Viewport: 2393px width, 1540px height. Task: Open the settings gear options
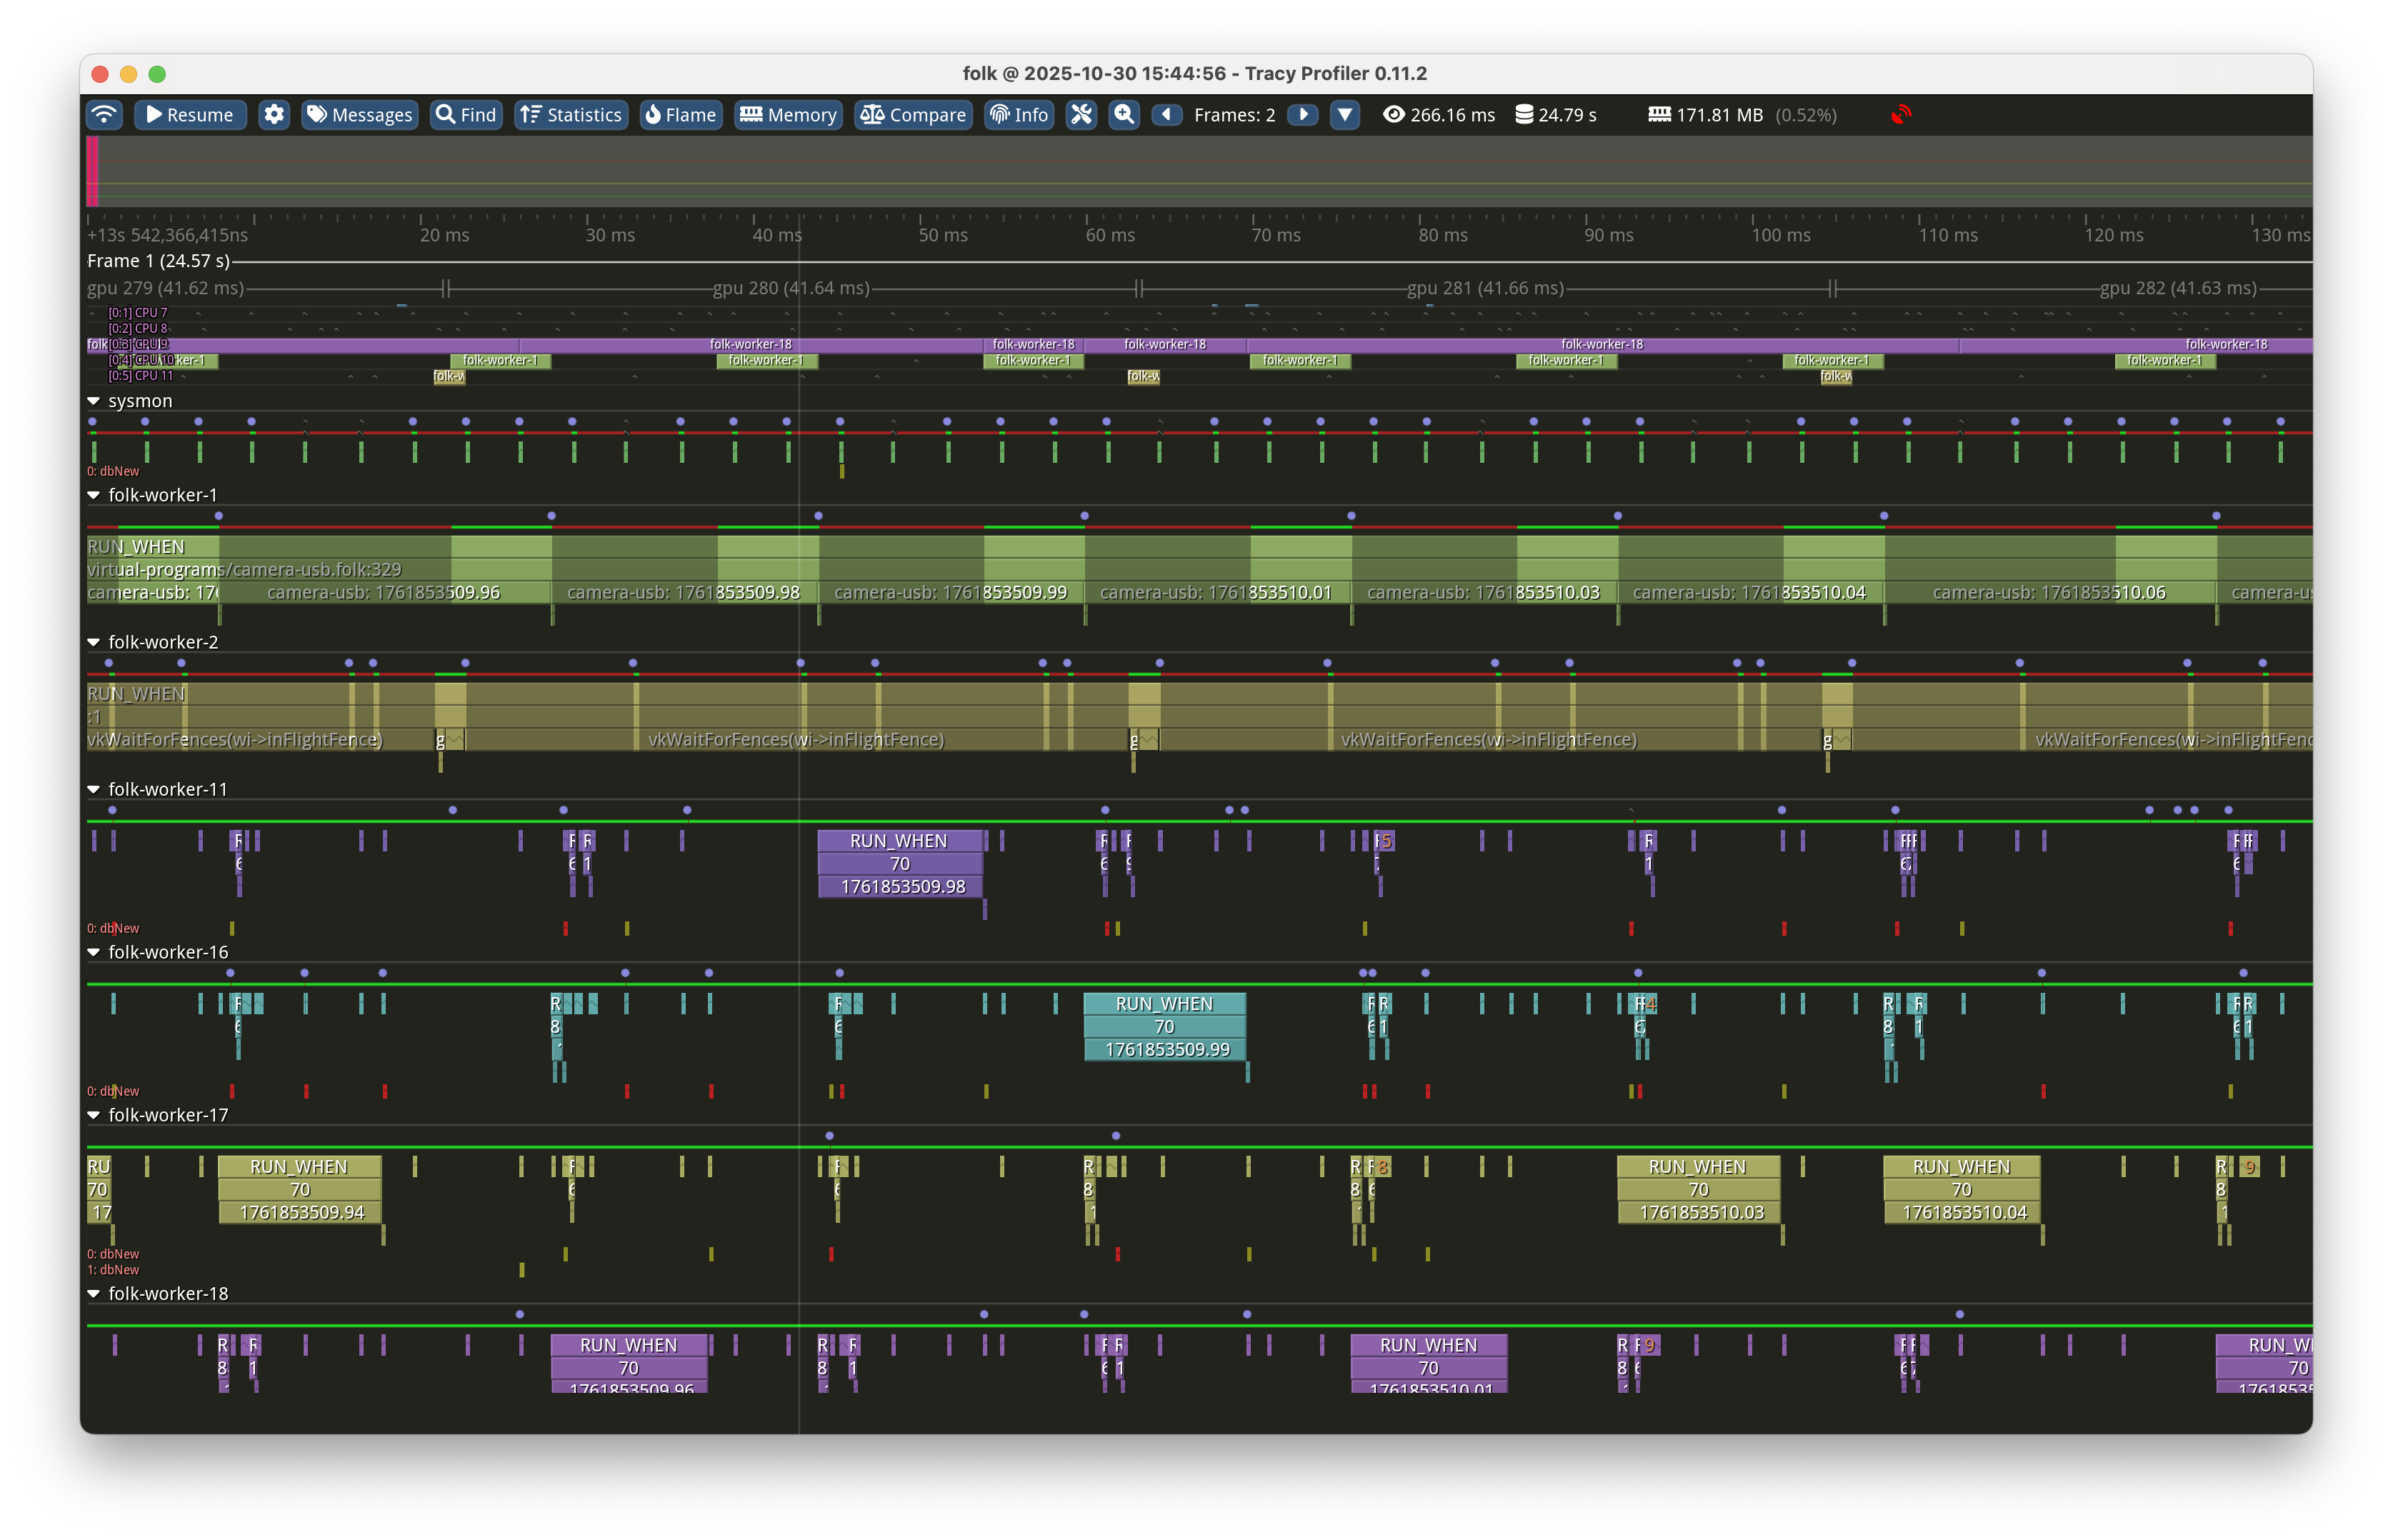(x=274, y=115)
